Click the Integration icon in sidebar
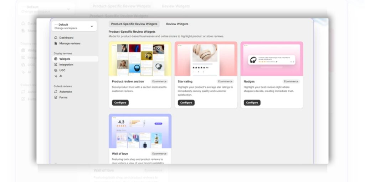 click(56, 65)
